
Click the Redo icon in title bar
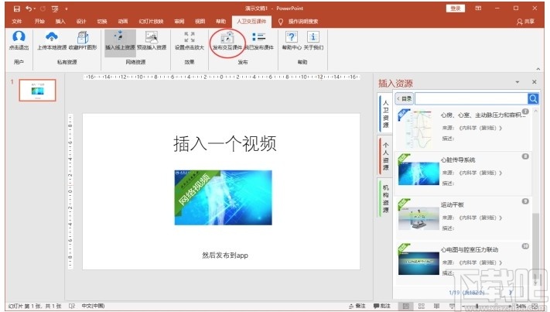tap(43, 9)
